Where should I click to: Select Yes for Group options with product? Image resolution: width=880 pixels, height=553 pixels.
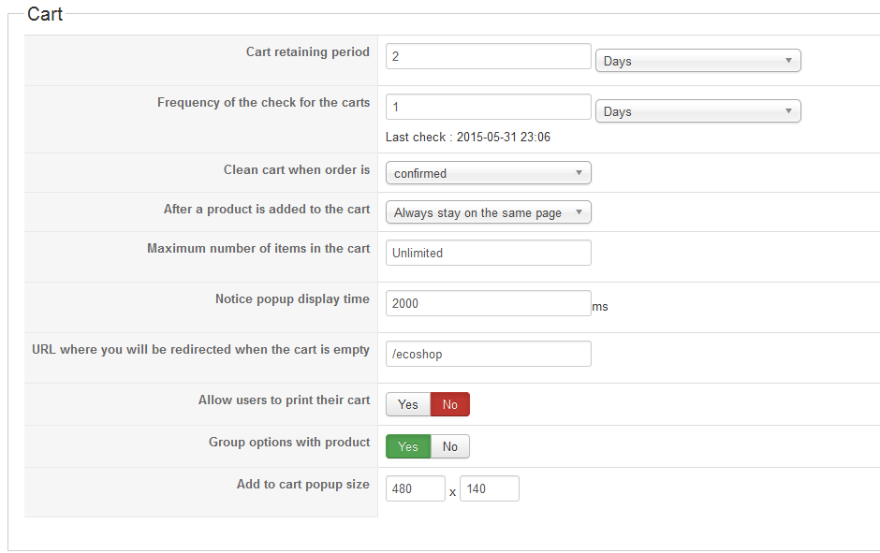click(x=408, y=446)
